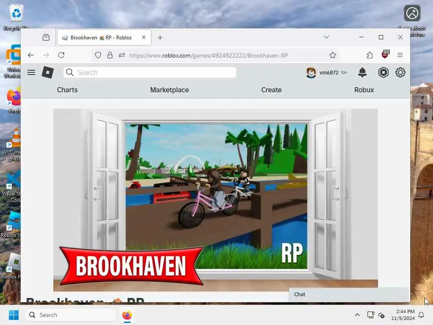
Task: Open the Roblox Player desktop shortcut
Action: coord(11,266)
